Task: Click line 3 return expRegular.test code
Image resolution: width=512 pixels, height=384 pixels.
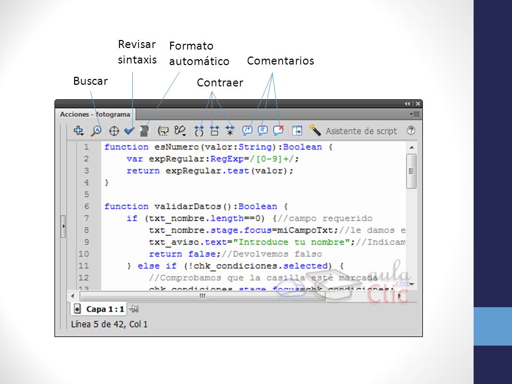Action: coord(210,171)
